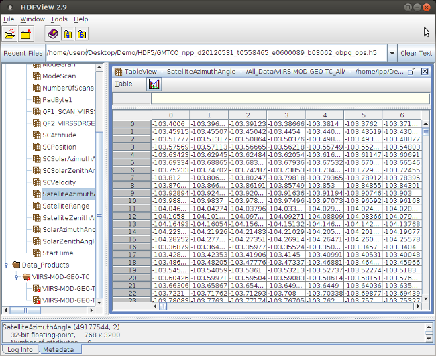Open the recent files path dropdown
The image size is (436, 356).
click(x=390, y=53)
